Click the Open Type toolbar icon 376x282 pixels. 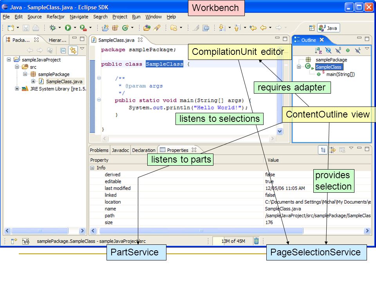click(147, 28)
